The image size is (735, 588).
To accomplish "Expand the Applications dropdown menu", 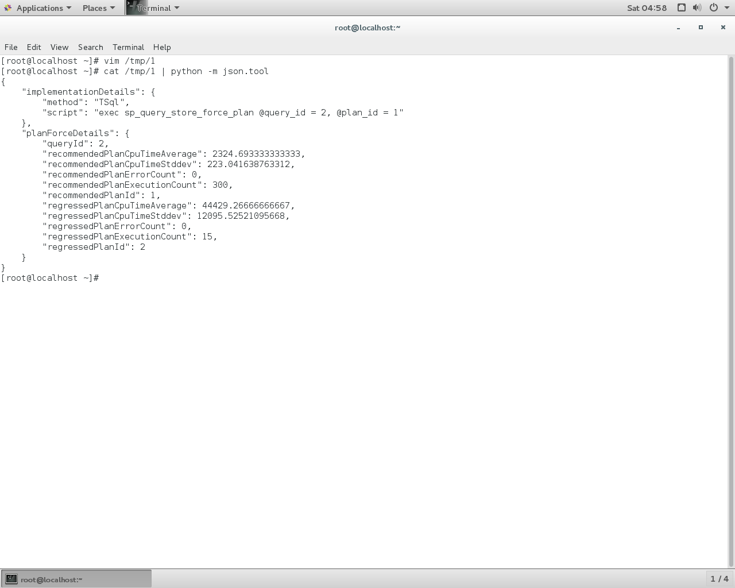I will pos(39,8).
